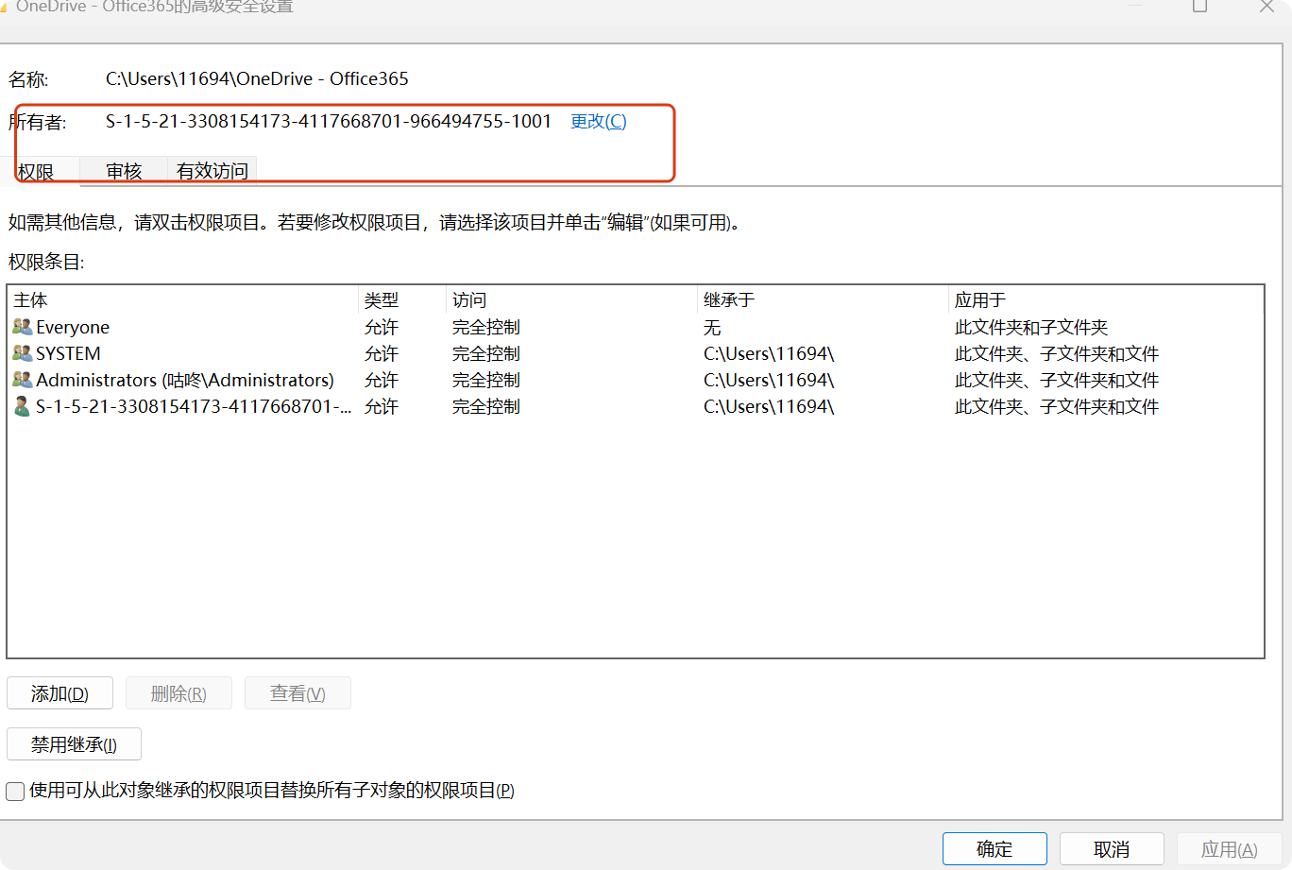Sort by the 类型 column header
Viewport: 1292px width, 870px height.
pyautogui.click(x=402, y=300)
